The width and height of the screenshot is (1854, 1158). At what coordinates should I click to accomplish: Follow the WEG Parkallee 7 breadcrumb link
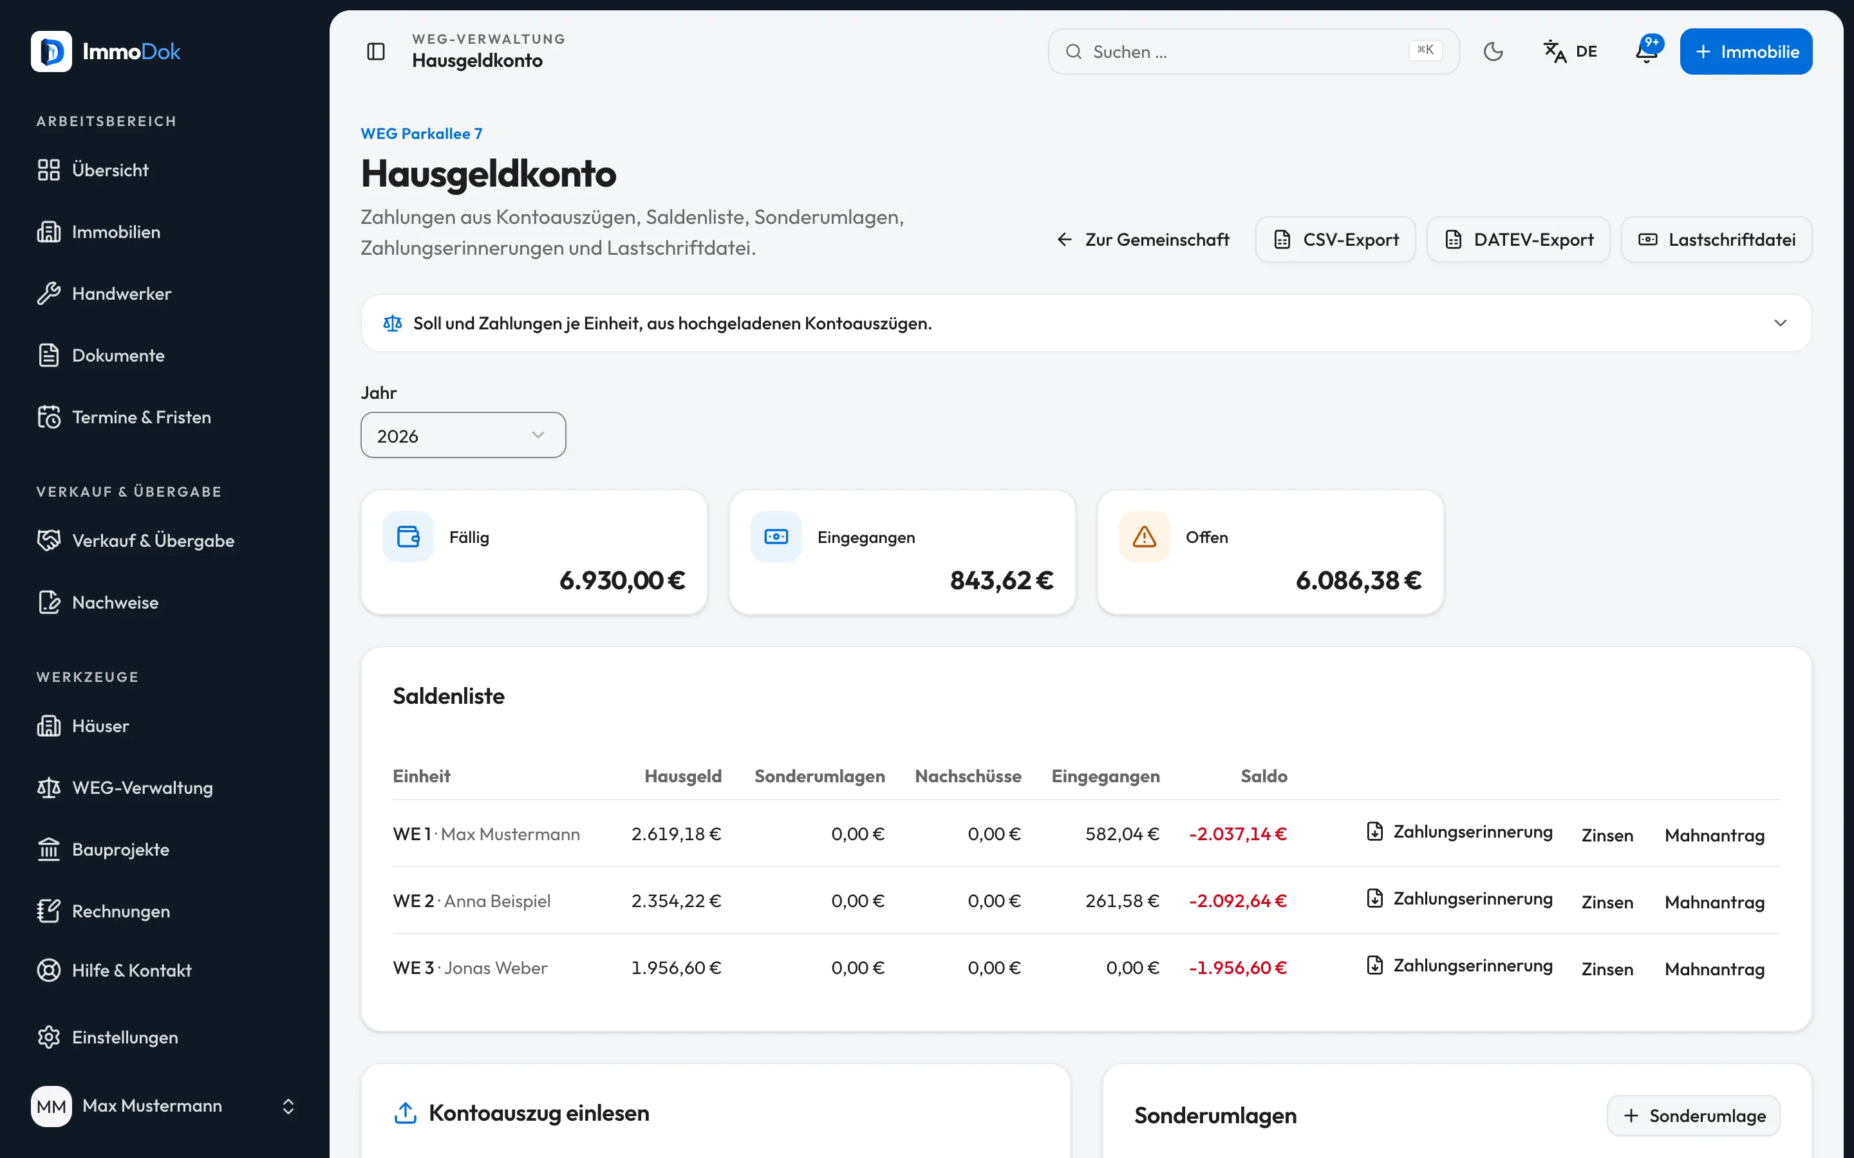click(x=422, y=133)
